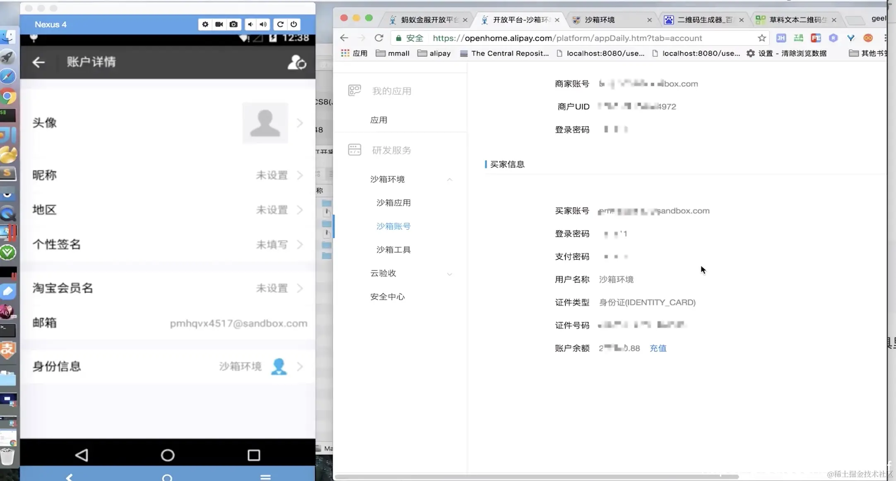Viewport: 896px width, 481px height.
Task: Click the browser address bar URL
Action: pos(567,38)
